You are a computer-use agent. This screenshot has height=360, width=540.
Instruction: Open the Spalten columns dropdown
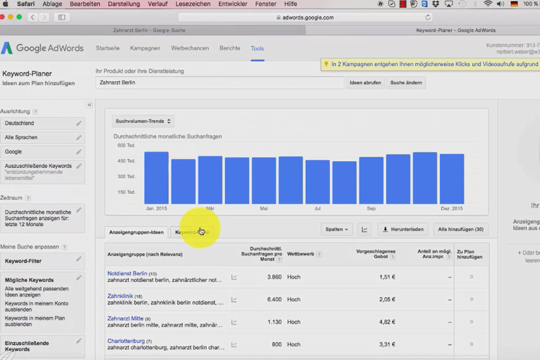click(337, 229)
